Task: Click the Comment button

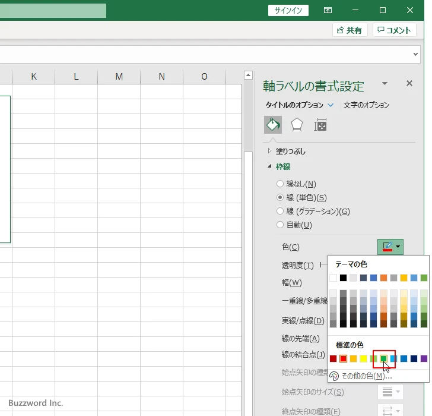Action: click(394, 30)
